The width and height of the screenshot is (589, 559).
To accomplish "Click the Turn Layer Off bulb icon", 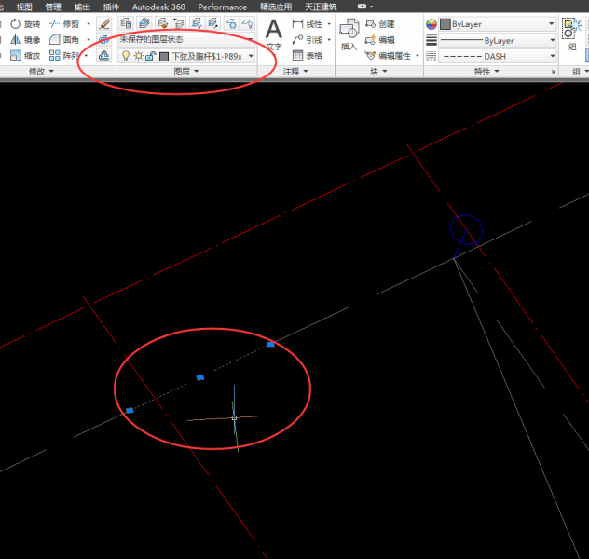I will pos(247,23).
